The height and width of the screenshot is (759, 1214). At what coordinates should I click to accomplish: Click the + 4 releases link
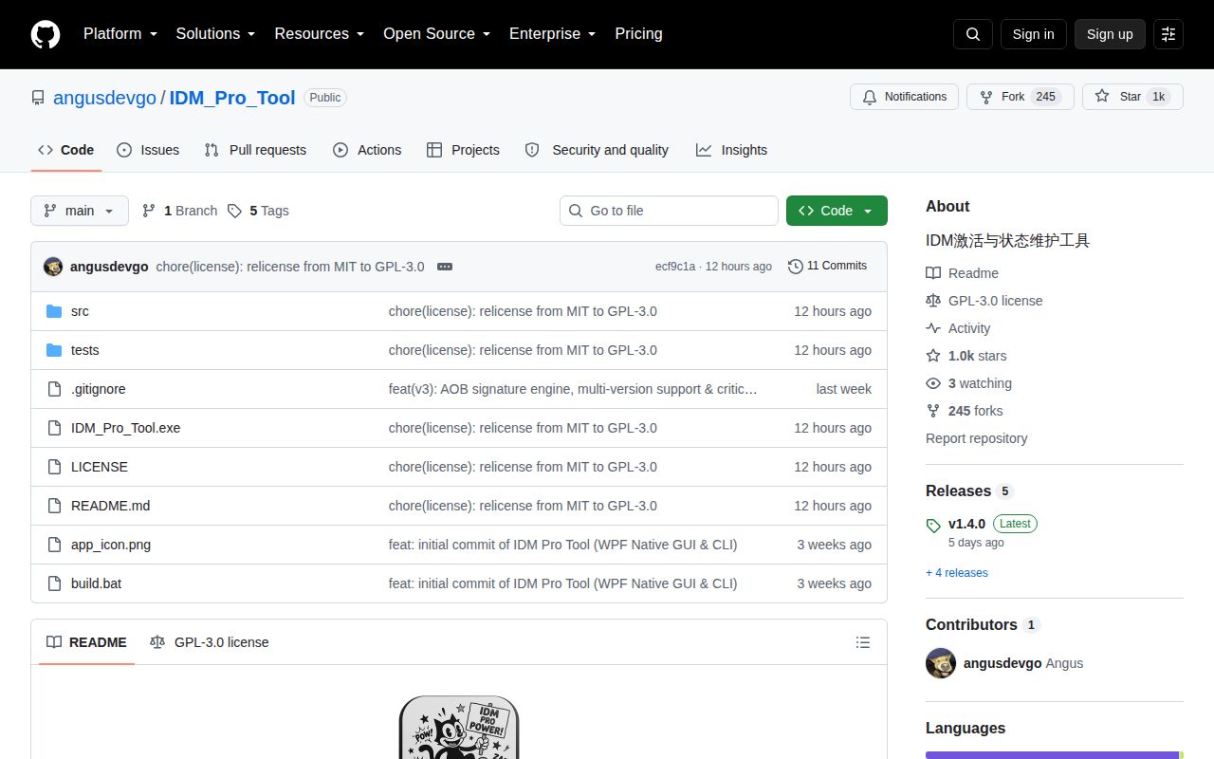click(x=957, y=573)
